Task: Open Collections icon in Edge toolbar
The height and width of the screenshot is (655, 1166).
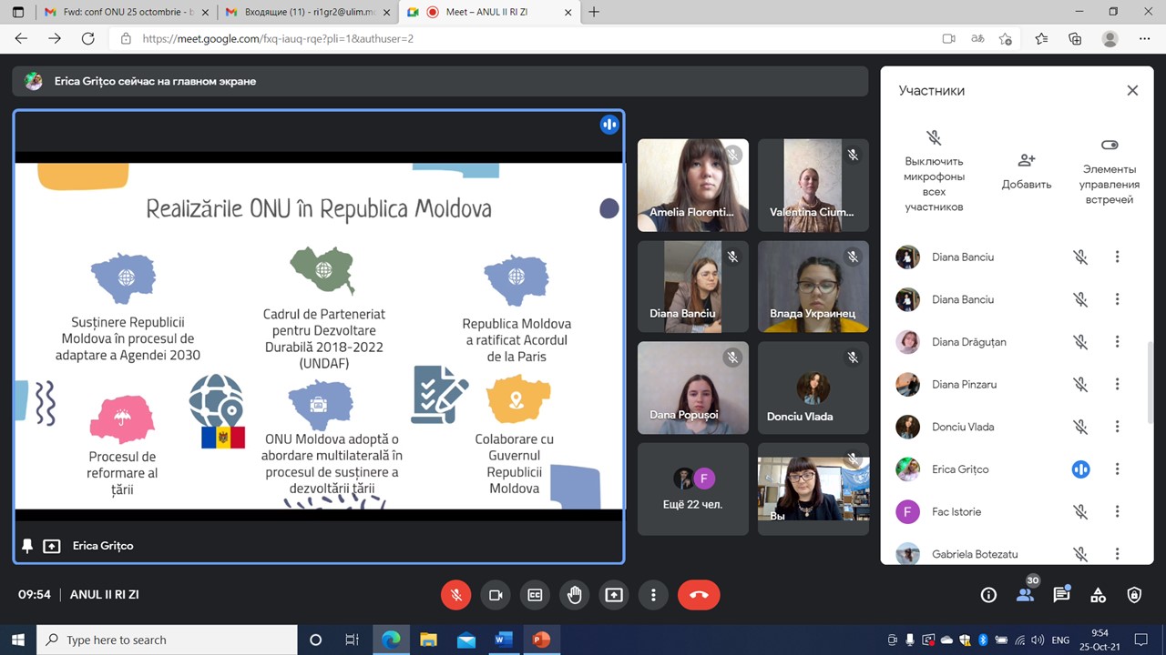Action: [1075, 38]
